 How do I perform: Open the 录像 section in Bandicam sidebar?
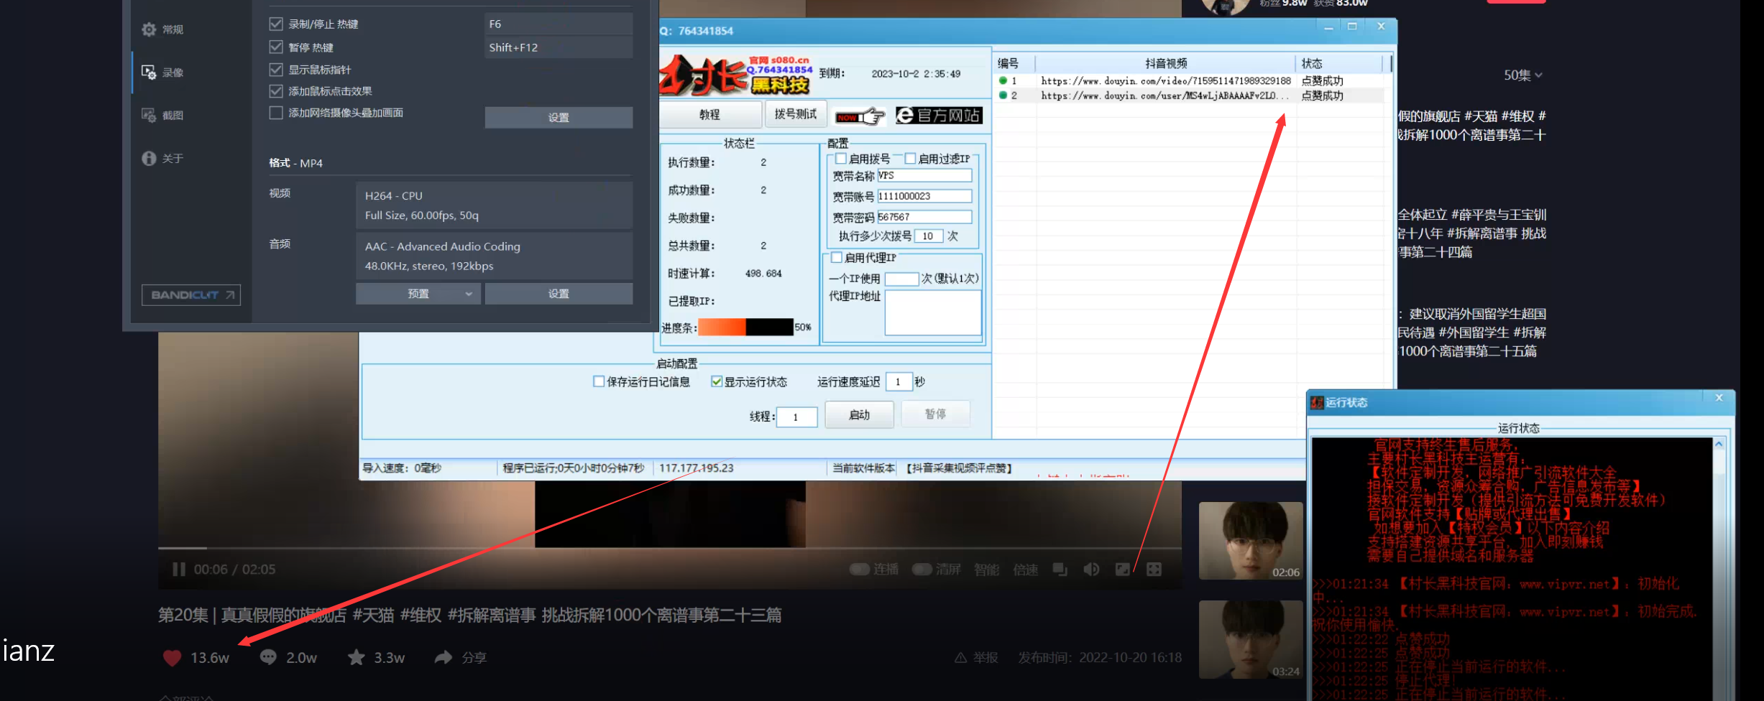click(163, 73)
